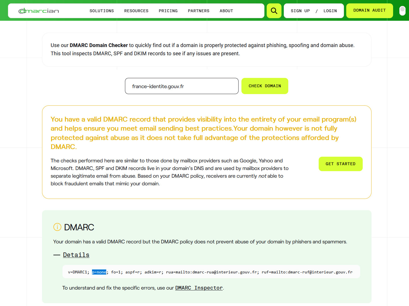
Task: Open the Solutions menu
Action: click(102, 11)
